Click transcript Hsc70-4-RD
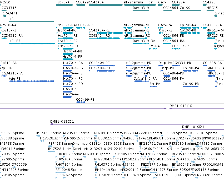 point(66,49)
